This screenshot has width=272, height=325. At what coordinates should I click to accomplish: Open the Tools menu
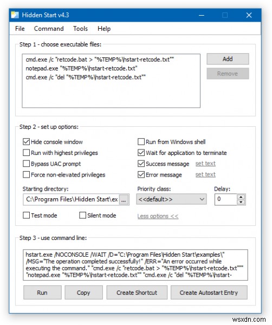(80, 29)
